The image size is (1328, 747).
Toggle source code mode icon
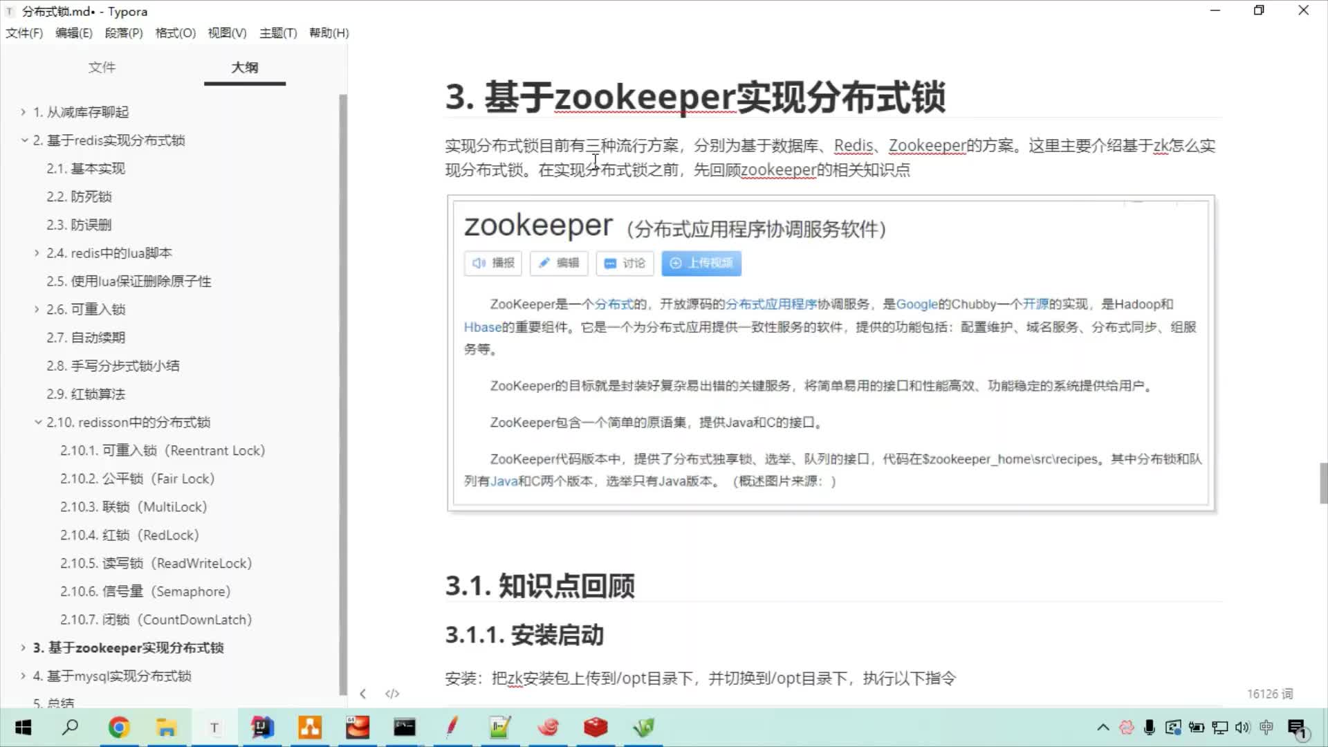(x=392, y=694)
